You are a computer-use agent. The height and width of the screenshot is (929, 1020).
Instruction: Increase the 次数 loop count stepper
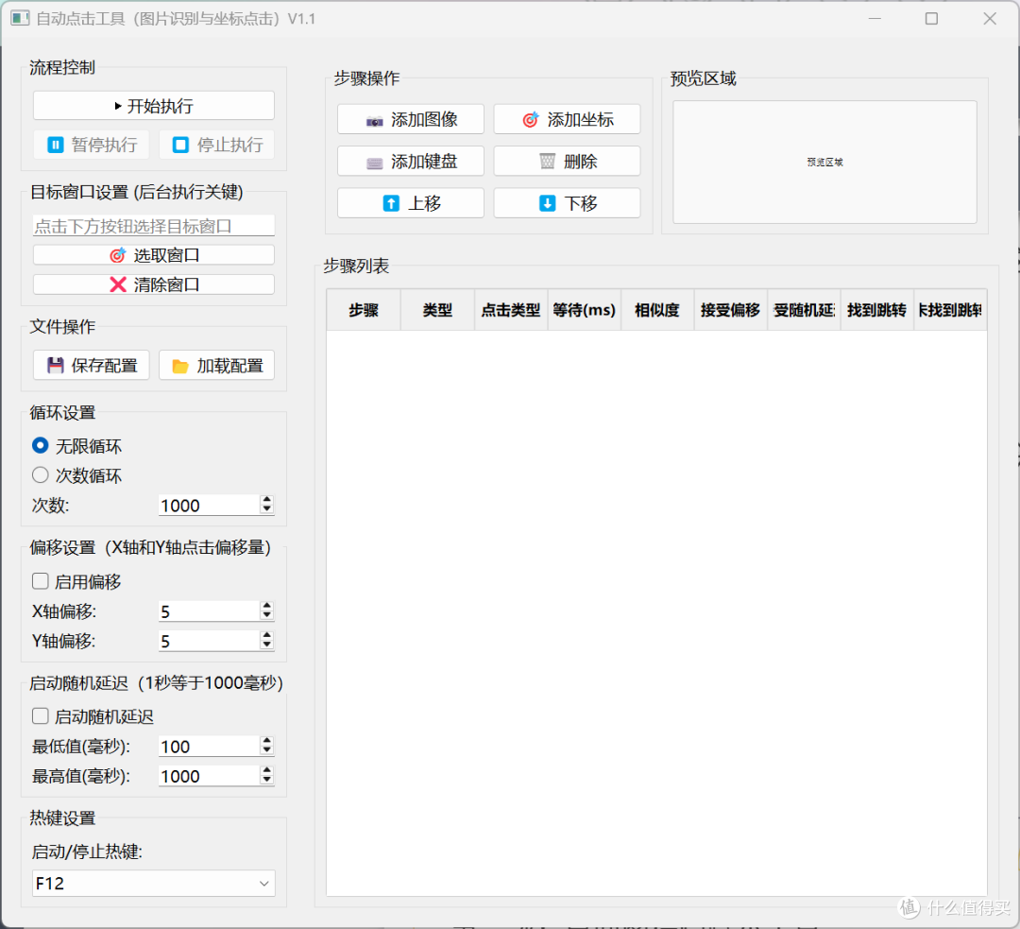click(x=266, y=500)
